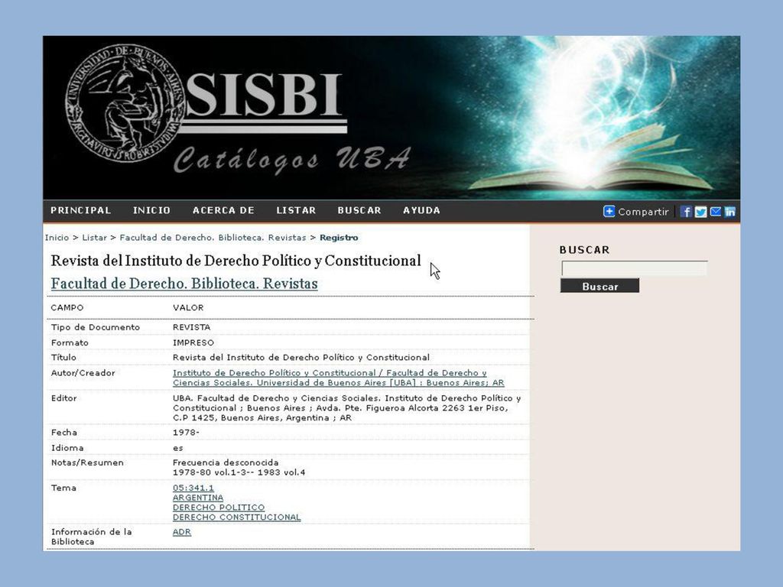Click the search text input field
The image size is (783, 587).
[634, 268]
